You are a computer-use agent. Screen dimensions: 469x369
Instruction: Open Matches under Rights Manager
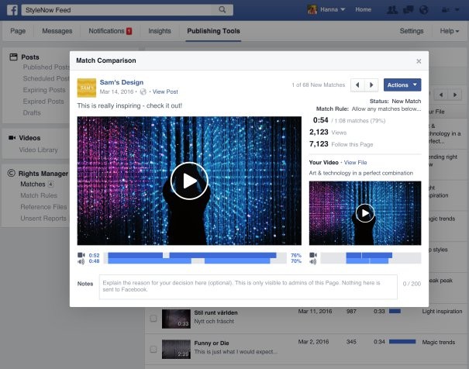pos(33,184)
